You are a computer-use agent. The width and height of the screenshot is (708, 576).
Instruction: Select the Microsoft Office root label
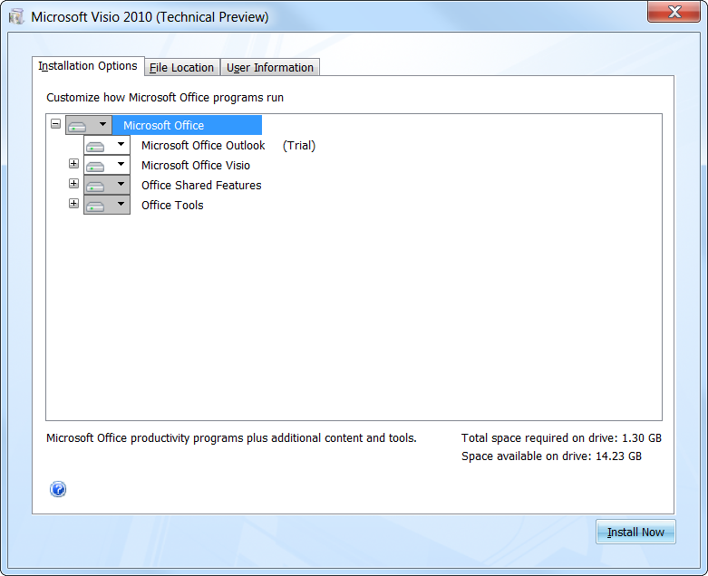(164, 126)
